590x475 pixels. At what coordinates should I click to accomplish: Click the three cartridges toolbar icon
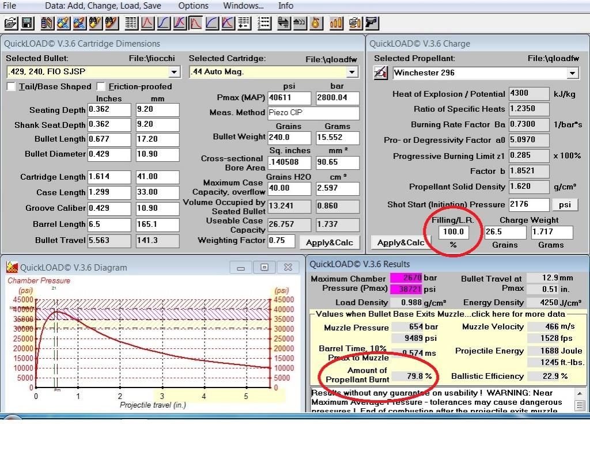[336, 23]
